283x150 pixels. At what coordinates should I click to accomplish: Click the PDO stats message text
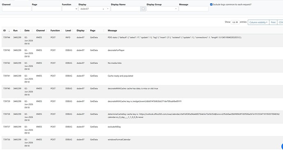click(175, 38)
